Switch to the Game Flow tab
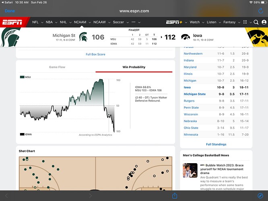This screenshot has width=268, height=201. click(x=57, y=67)
